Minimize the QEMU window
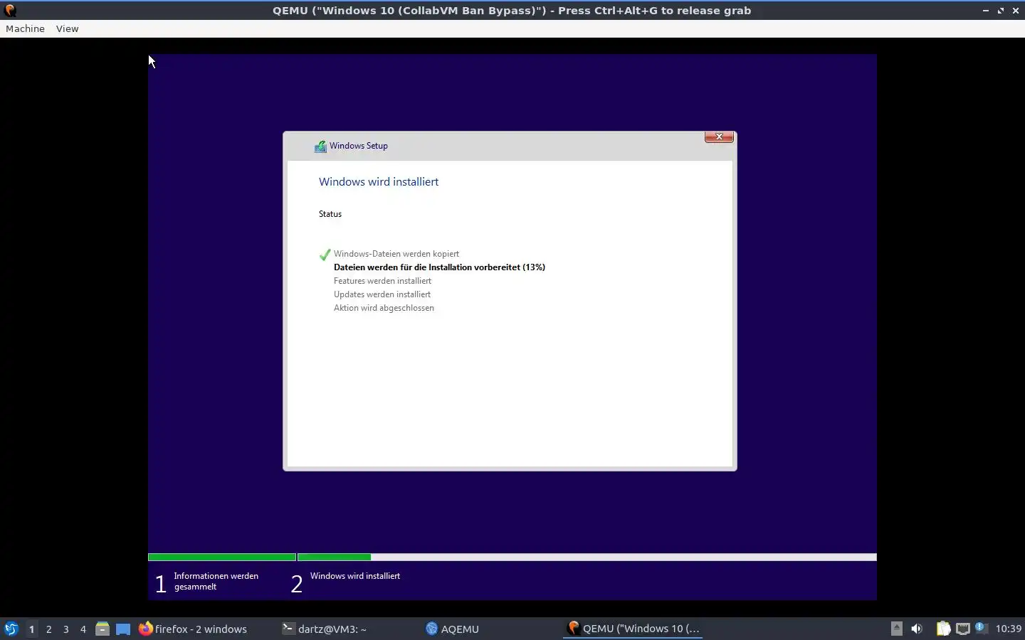The image size is (1025, 640). (986, 11)
